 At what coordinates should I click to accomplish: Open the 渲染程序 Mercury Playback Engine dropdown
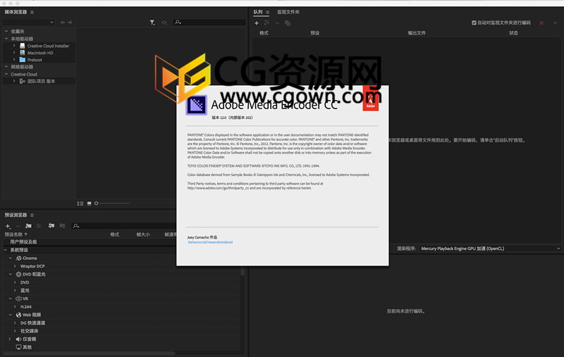(490, 249)
